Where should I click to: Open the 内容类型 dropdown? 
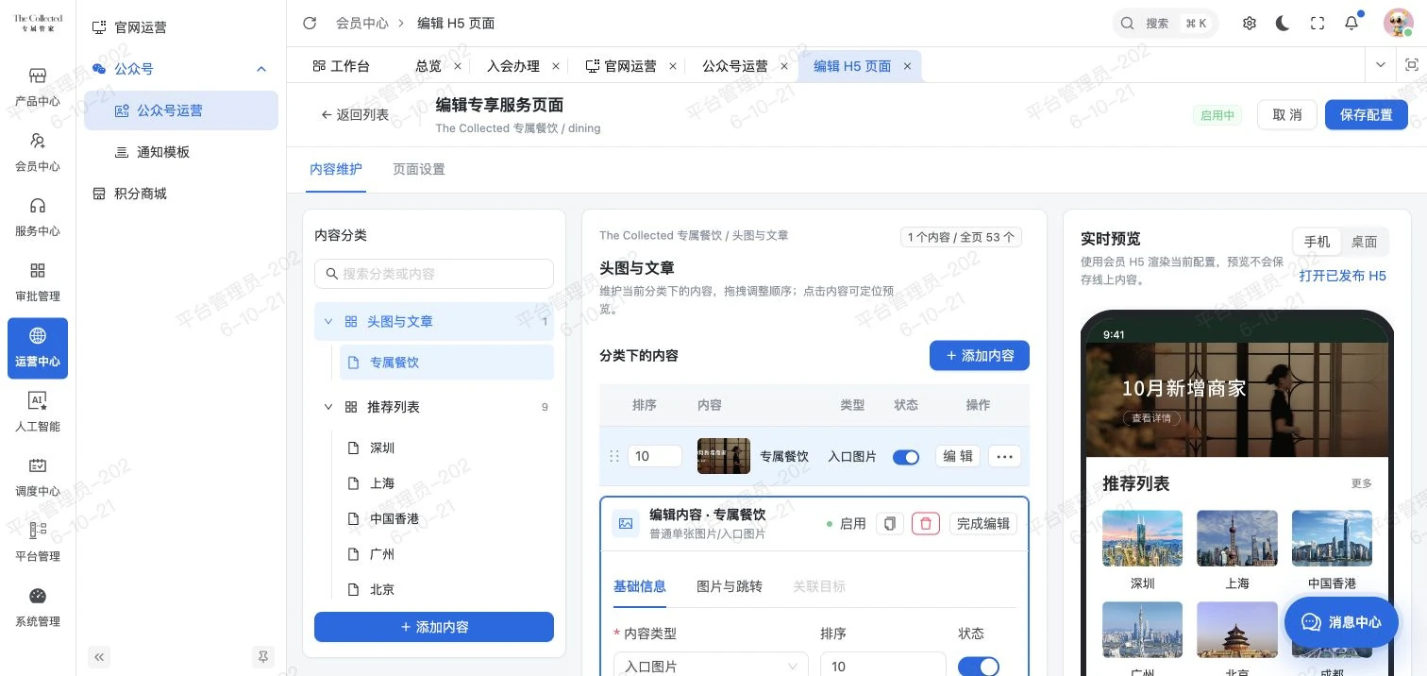click(711, 666)
